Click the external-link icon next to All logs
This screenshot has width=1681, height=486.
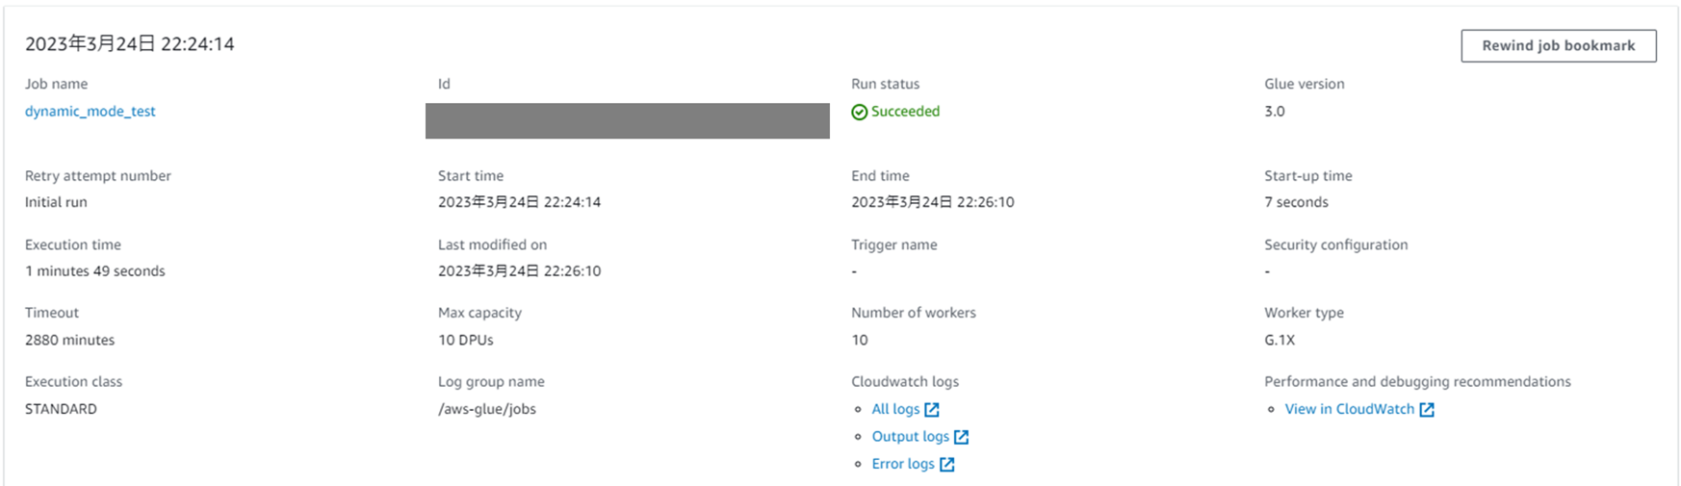click(x=932, y=410)
